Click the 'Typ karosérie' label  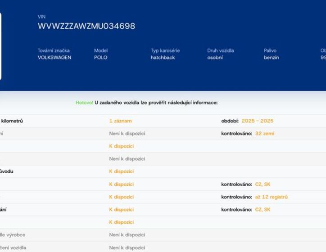[x=165, y=50]
